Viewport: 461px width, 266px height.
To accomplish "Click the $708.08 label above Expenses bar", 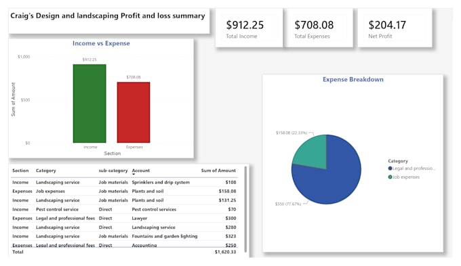I will (x=134, y=77).
